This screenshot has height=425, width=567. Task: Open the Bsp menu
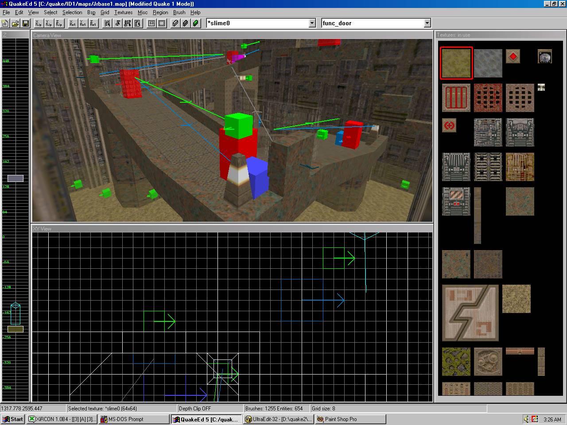91,12
